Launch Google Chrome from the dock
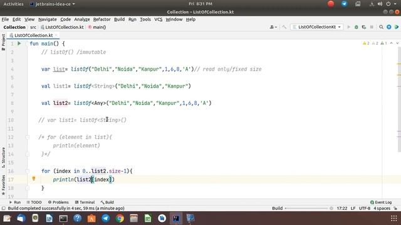This screenshot has width=401, height=225. tap(120, 218)
